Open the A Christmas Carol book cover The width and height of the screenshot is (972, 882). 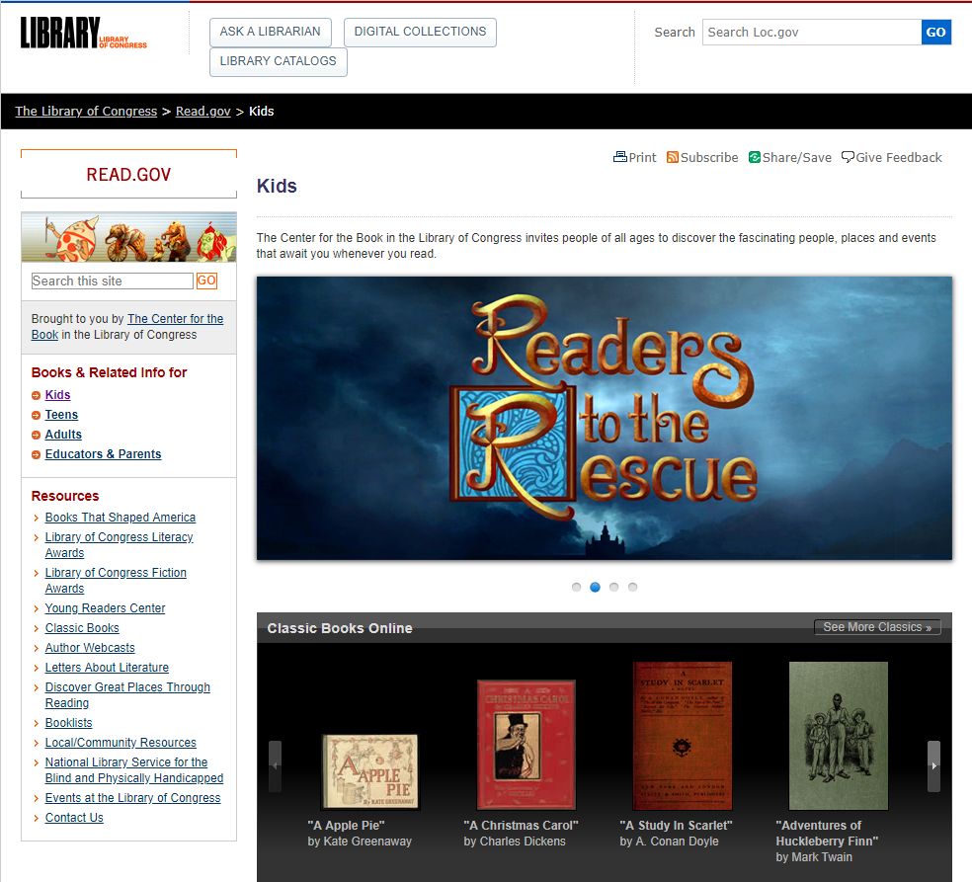526,745
